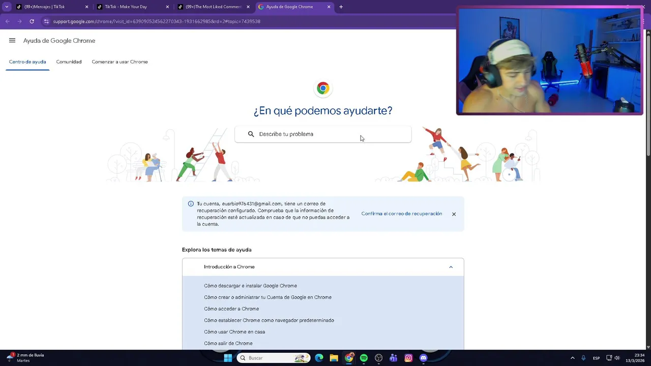Click the Chrome logo icon
This screenshot has width=651, height=366.
click(x=323, y=88)
